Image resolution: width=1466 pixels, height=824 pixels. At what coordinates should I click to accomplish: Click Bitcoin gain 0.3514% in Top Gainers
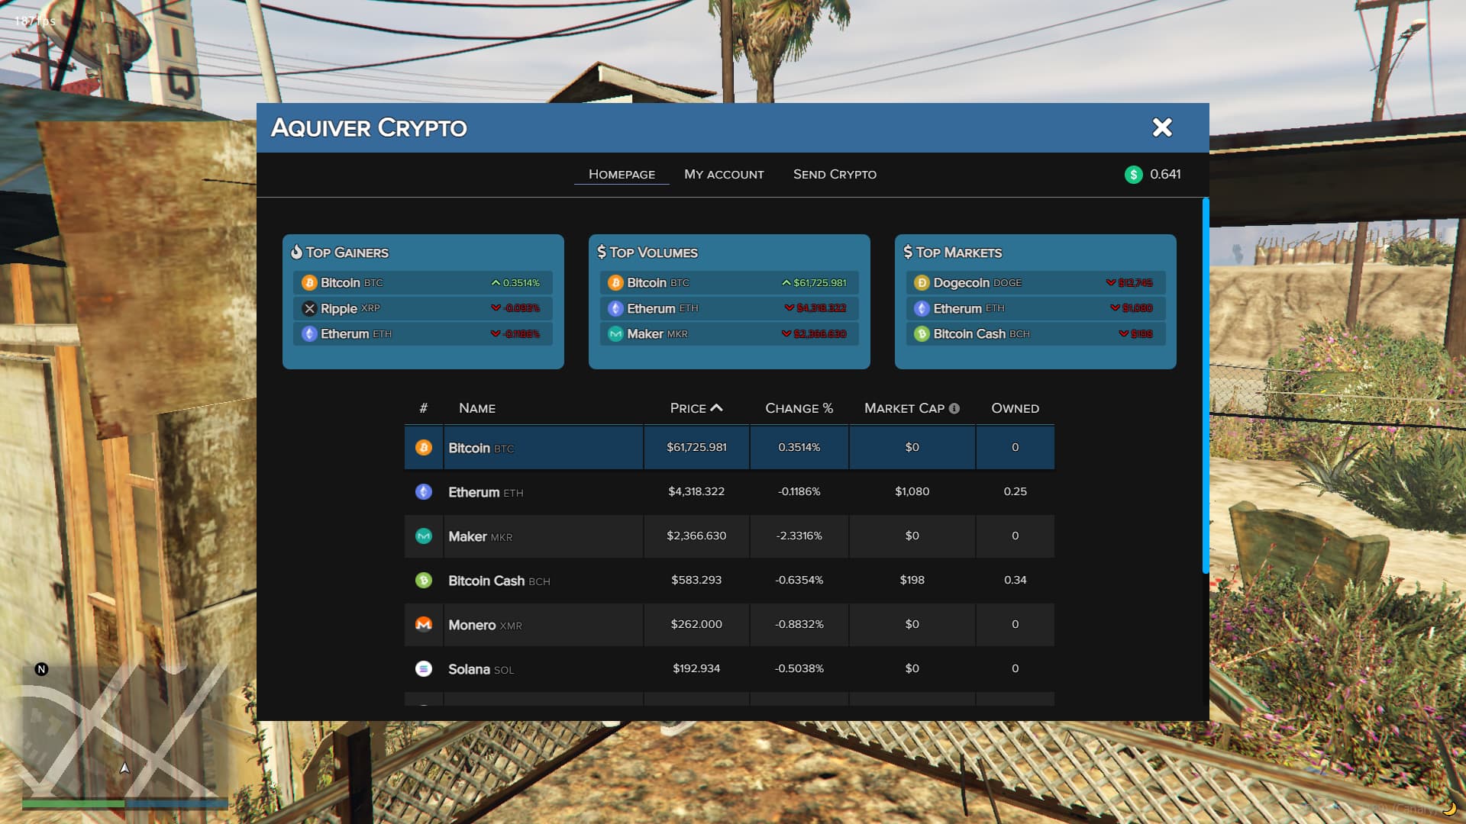click(516, 283)
